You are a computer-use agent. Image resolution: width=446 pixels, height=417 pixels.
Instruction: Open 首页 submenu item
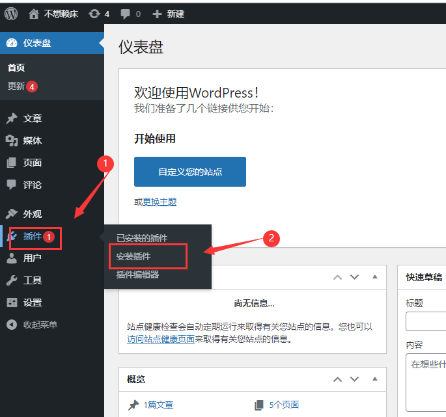pos(16,68)
